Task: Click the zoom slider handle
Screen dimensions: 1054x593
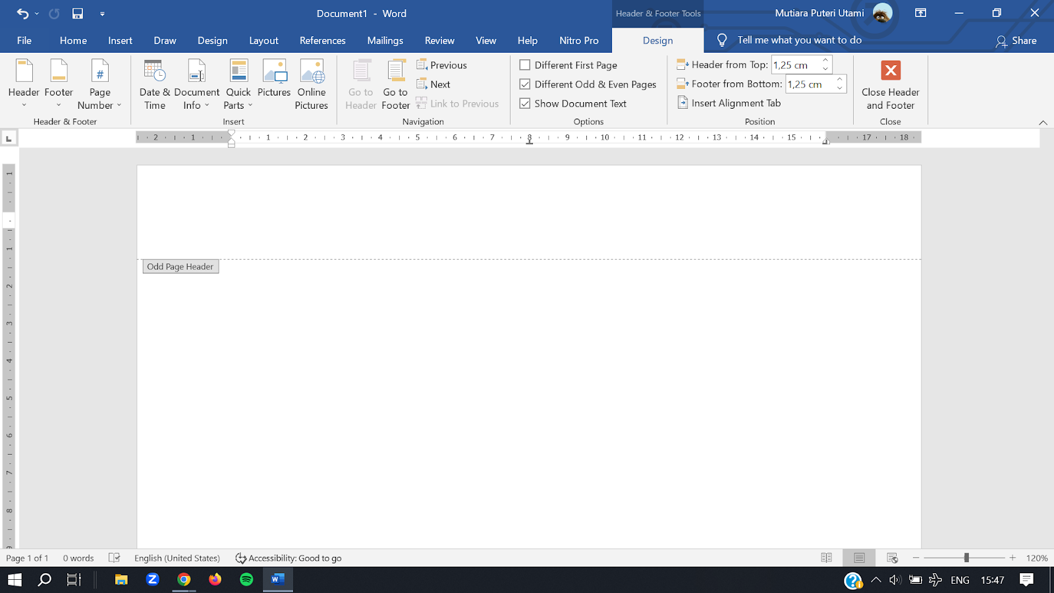Action: (966, 558)
